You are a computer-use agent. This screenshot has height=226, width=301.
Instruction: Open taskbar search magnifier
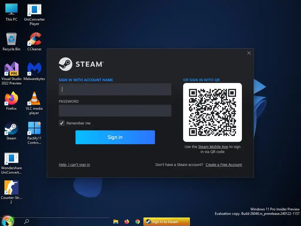click(26, 222)
